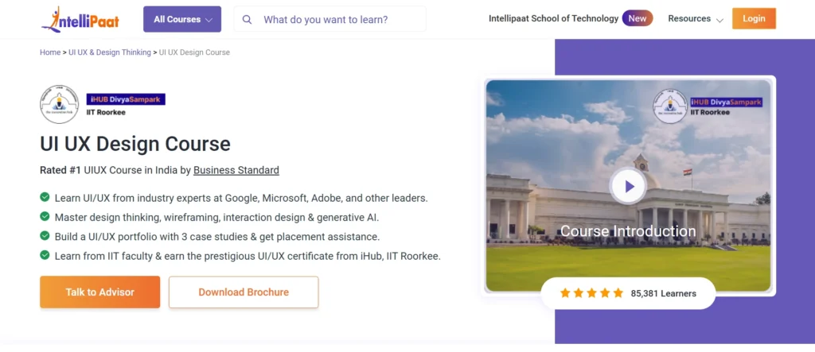815x352 pixels.
Task: Click the Talk to Advisor button
Action: pyautogui.click(x=99, y=292)
